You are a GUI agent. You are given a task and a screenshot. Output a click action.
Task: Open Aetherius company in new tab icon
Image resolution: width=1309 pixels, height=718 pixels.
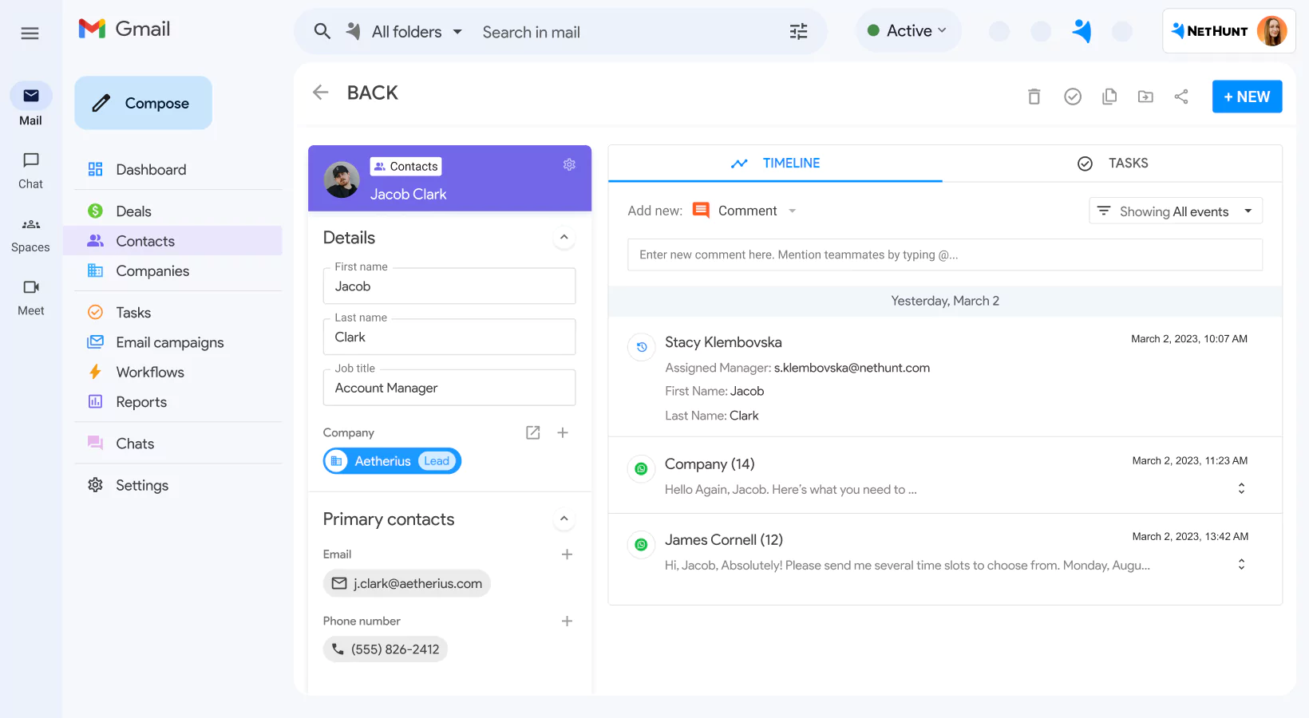click(x=532, y=432)
